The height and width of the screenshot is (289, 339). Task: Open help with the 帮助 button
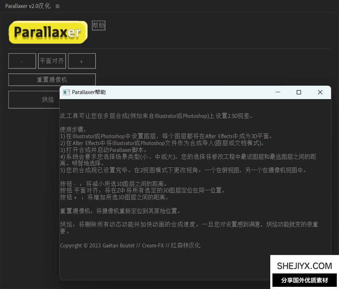point(98,25)
